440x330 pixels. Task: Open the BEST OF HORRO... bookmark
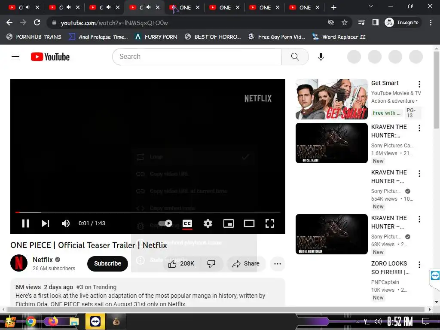pos(213,37)
